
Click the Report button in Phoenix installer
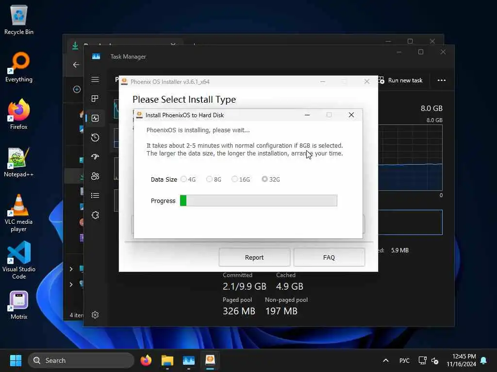tap(254, 257)
